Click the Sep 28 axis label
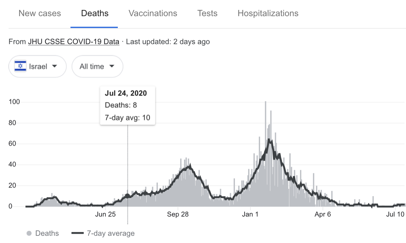This screenshot has width=406, height=243. click(178, 215)
